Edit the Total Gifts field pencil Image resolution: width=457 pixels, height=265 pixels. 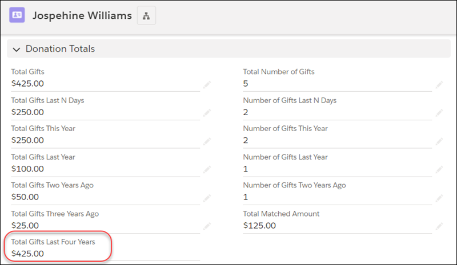[207, 85]
